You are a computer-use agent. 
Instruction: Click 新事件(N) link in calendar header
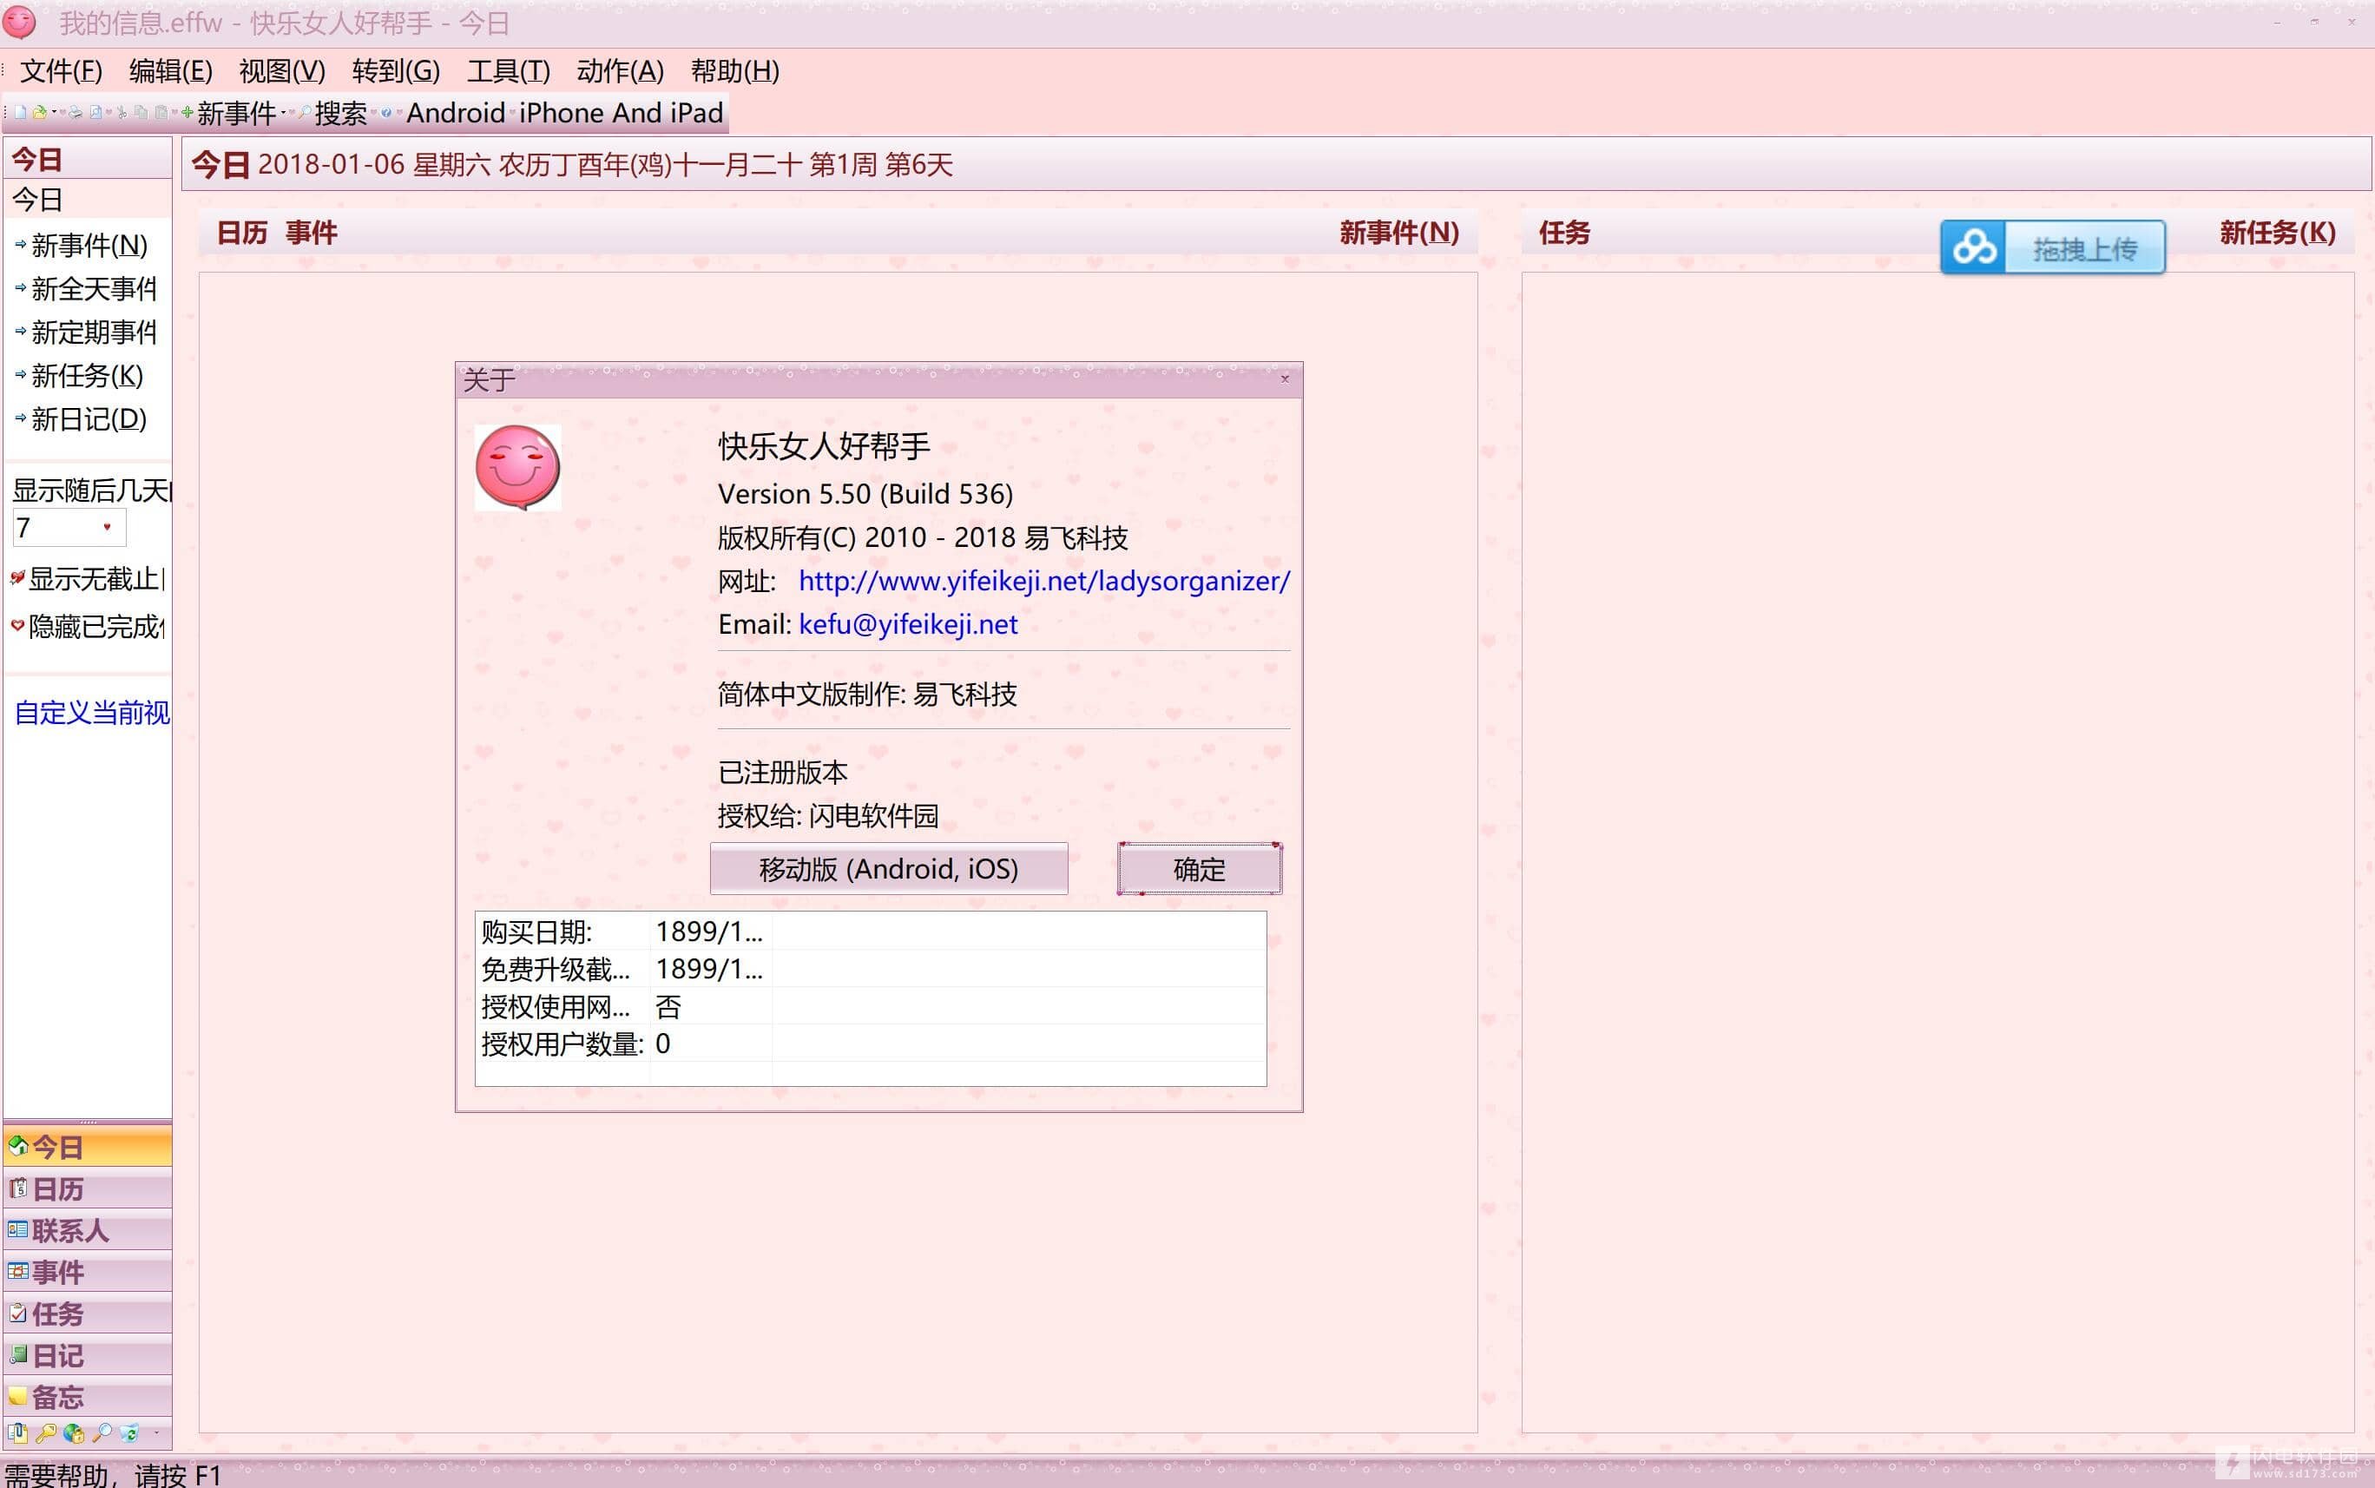pos(1398,233)
